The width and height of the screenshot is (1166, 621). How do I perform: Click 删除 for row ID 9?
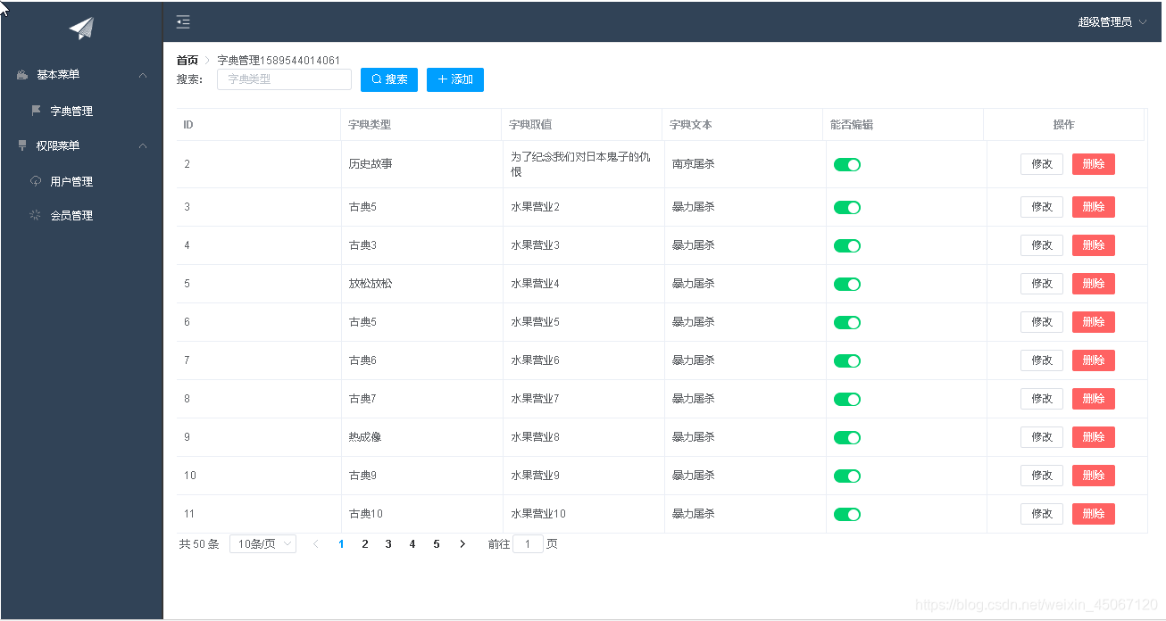coord(1094,437)
